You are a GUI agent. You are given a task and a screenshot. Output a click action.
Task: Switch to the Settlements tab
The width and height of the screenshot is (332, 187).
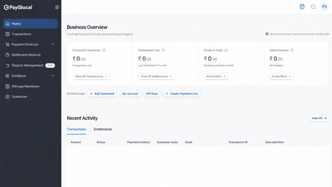pos(103,129)
